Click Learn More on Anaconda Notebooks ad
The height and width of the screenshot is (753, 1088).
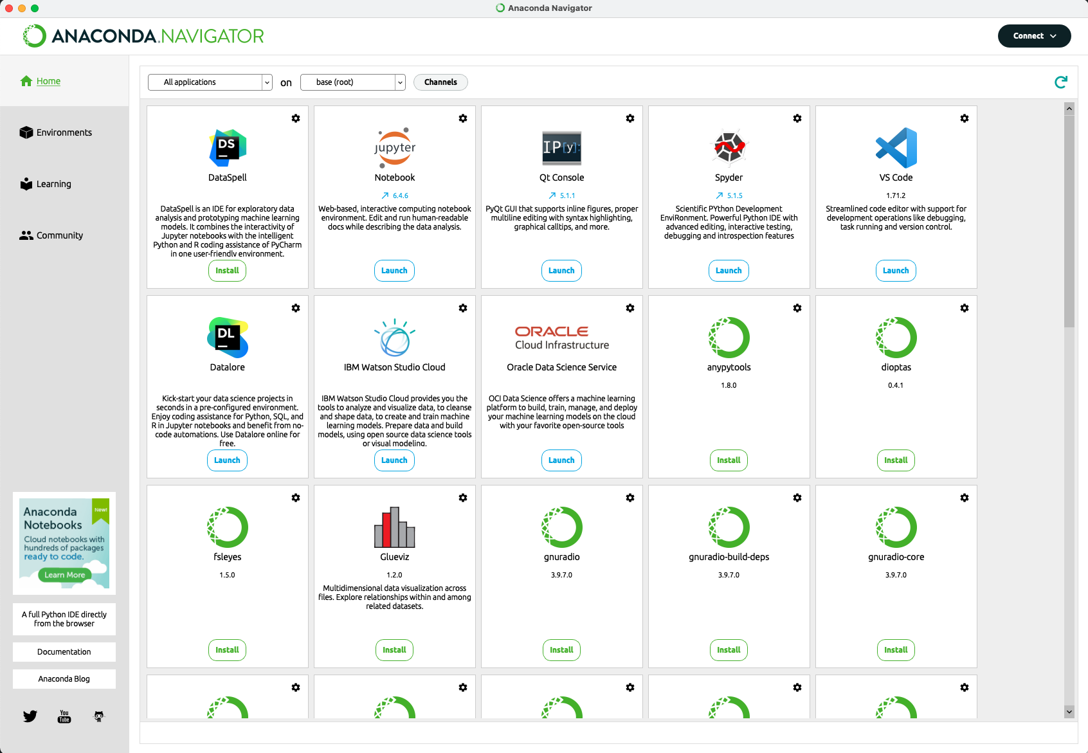point(64,575)
